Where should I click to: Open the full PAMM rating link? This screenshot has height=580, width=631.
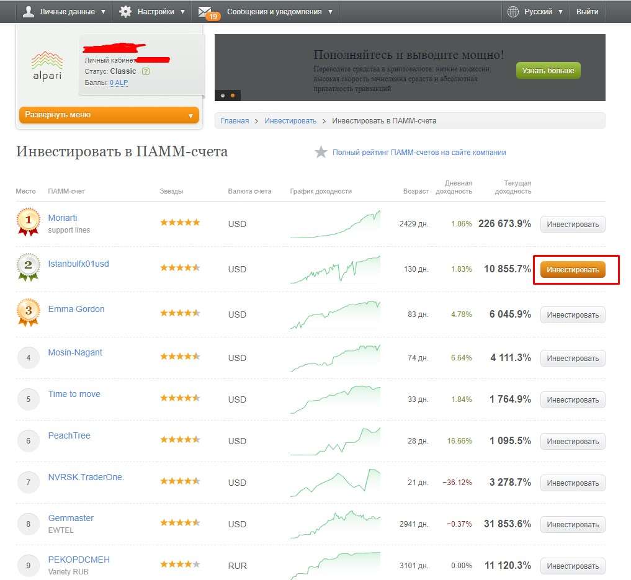[419, 153]
